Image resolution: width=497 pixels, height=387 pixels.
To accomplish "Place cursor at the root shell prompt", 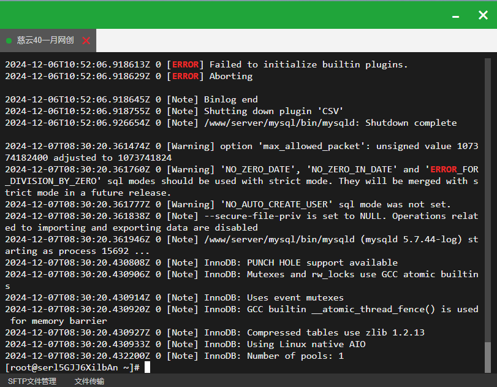I will click(x=148, y=367).
